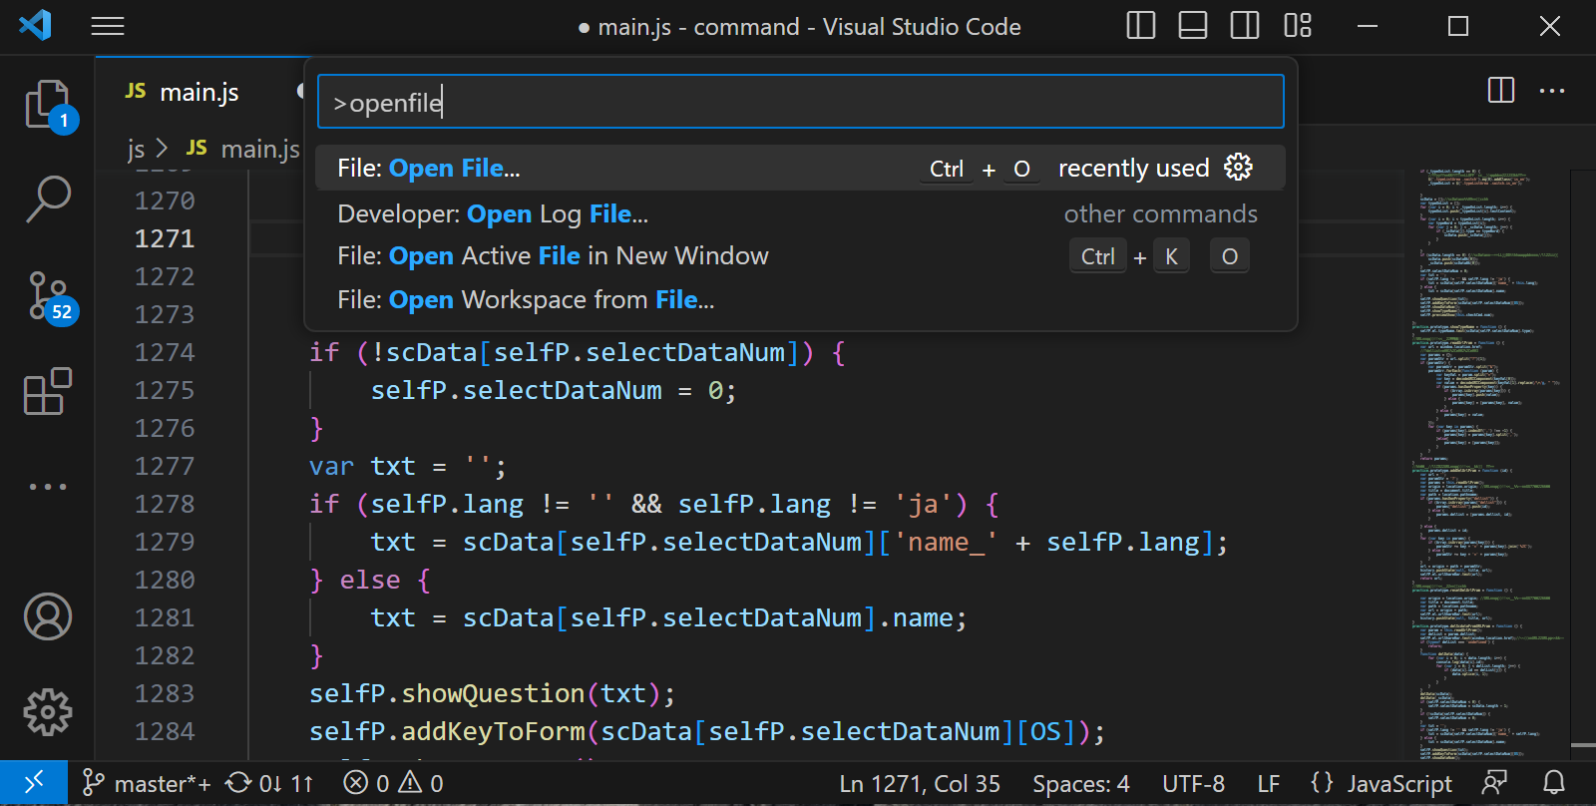Click 'selfP.selectDataNum = 0;' code line

[x=554, y=390]
